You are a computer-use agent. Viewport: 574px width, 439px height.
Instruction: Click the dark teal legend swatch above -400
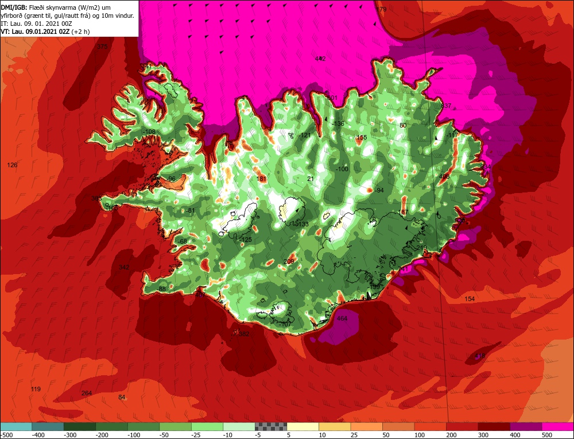click(48, 426)
